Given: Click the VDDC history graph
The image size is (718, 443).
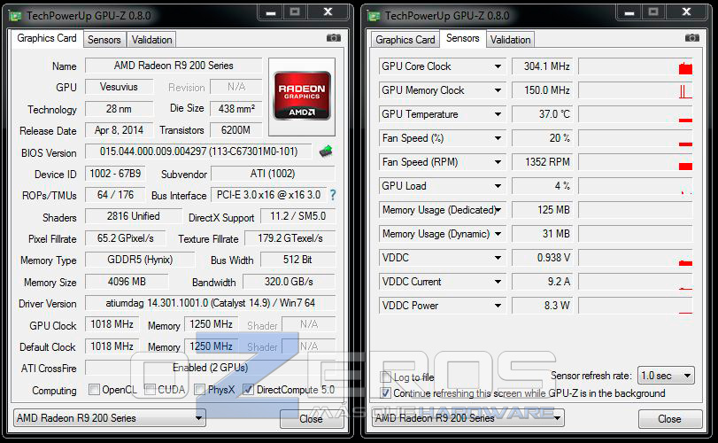Looking at the screenshot, I should [x=636, y=258].
